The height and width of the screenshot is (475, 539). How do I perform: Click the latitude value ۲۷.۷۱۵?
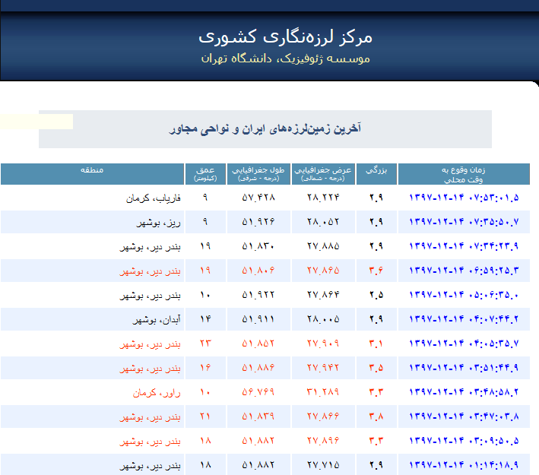(x=323, y=465)
